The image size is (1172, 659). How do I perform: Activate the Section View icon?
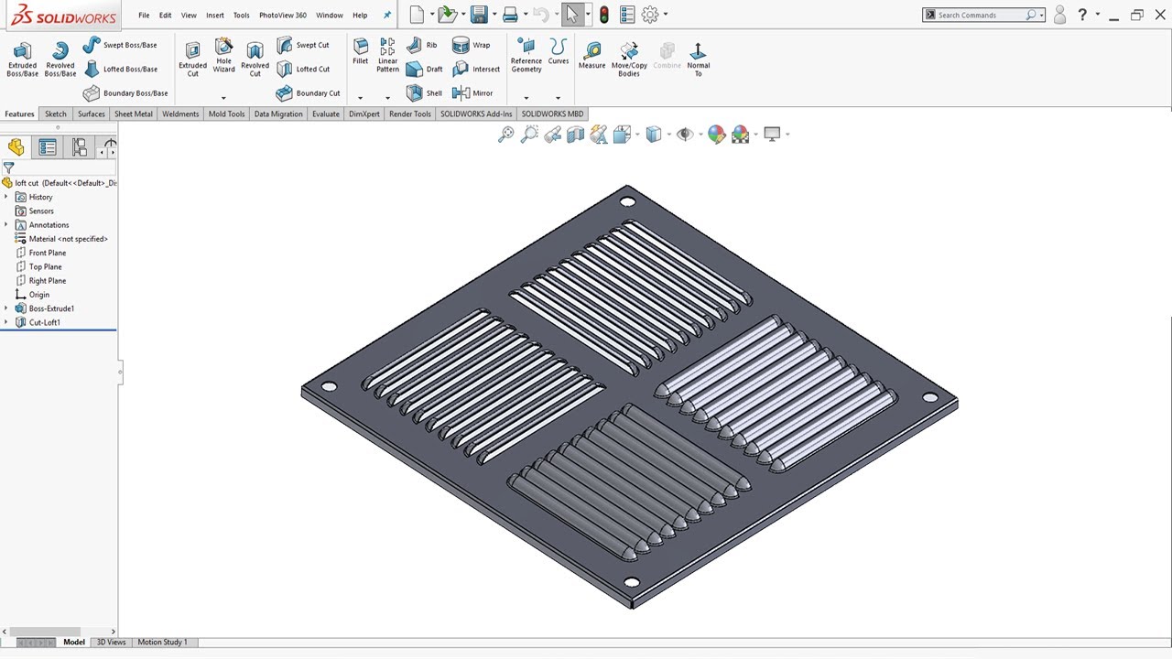pyautogui.click(x=575, y=135)
